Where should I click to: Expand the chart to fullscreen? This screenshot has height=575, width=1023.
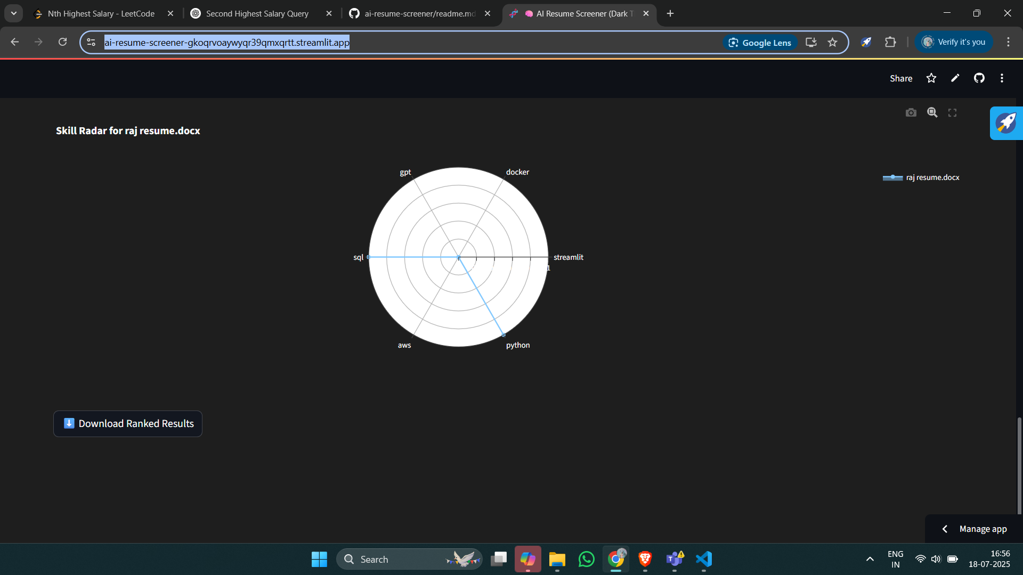[x=952, y=113]
